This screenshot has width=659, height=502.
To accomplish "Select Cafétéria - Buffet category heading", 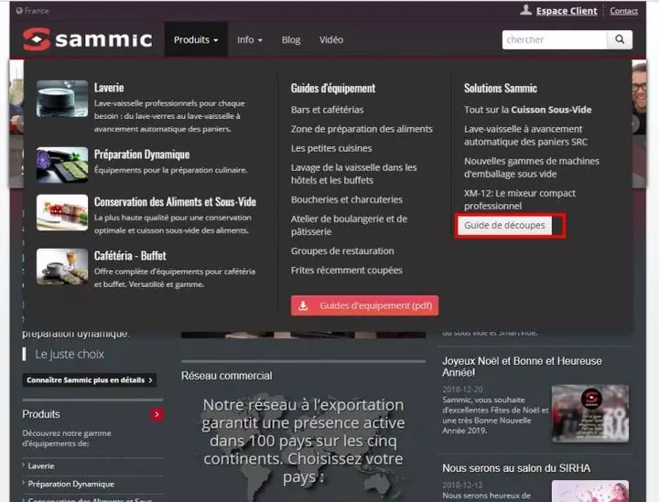I will click(x=130, y=256).
